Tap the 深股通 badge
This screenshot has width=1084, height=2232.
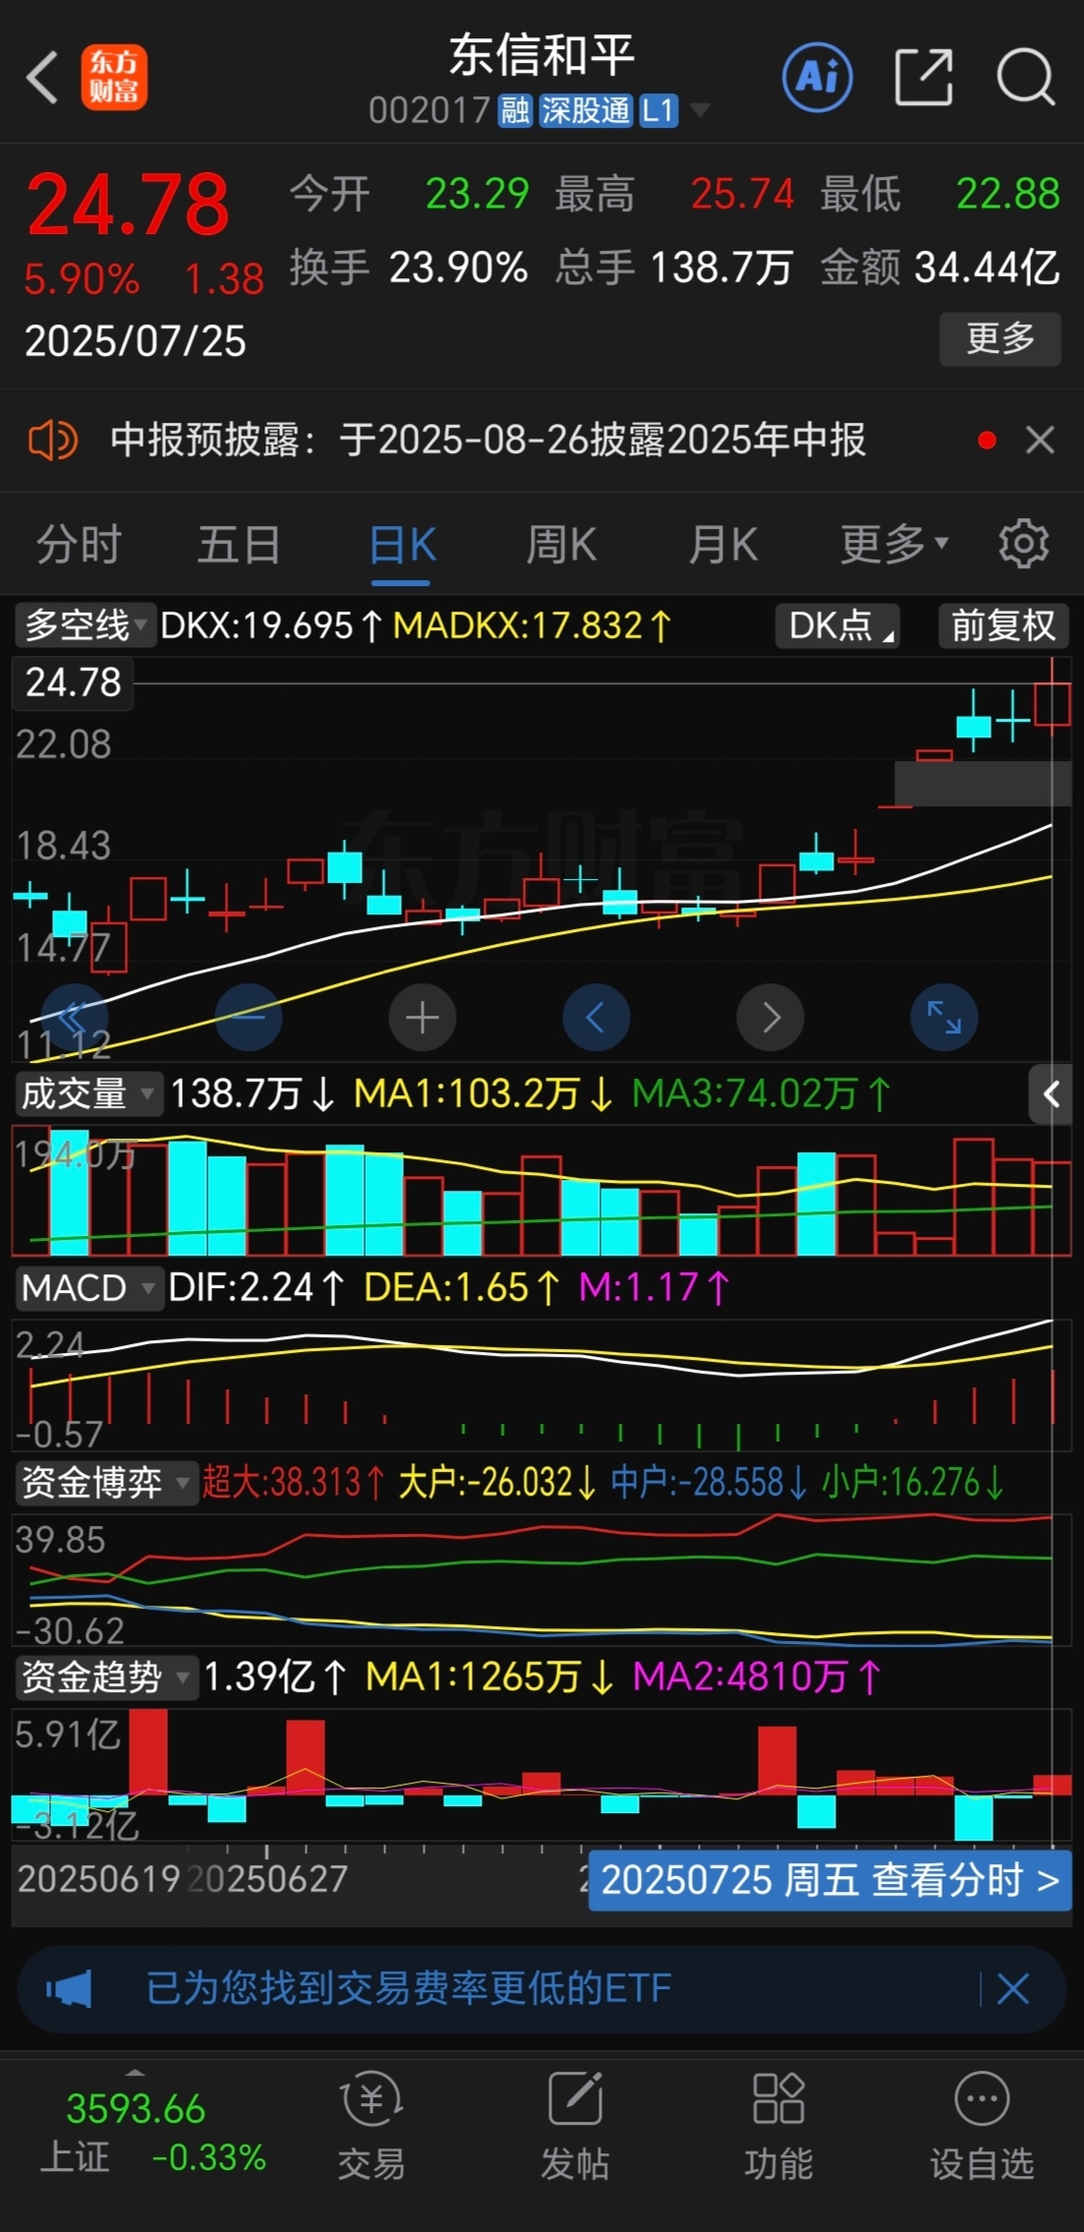coord(586,111)
